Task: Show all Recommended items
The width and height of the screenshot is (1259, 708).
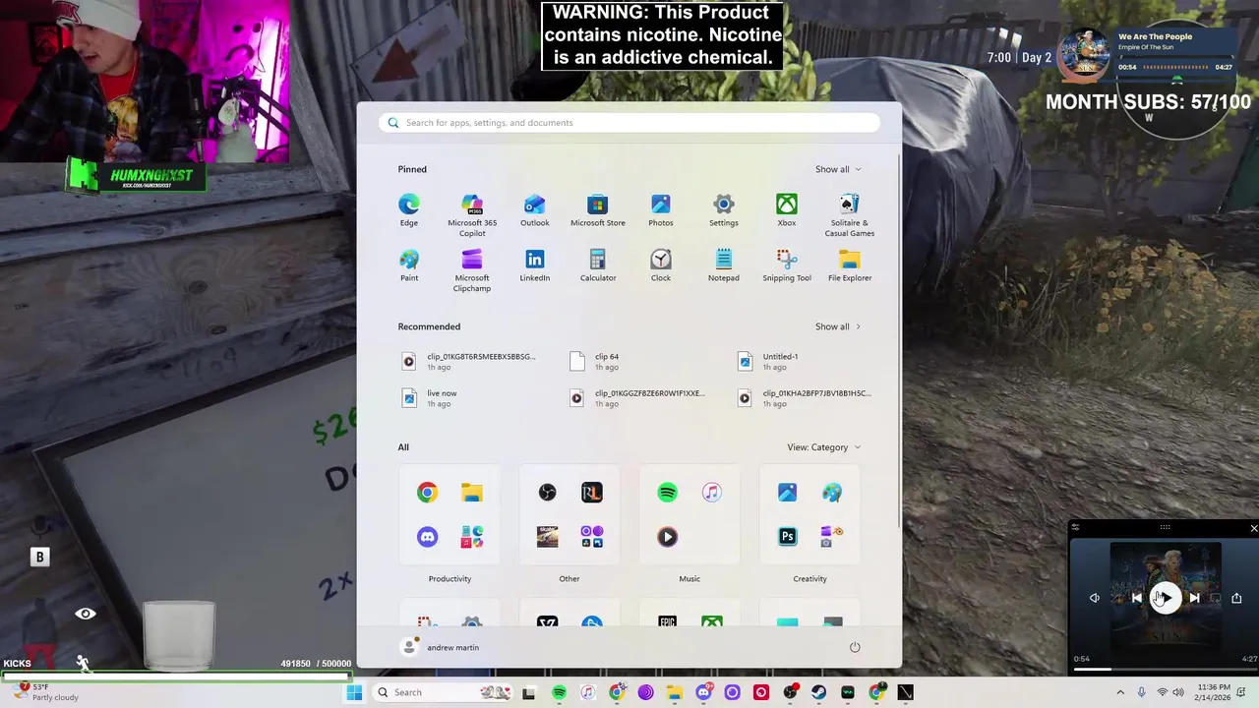Action: (838, 326)
